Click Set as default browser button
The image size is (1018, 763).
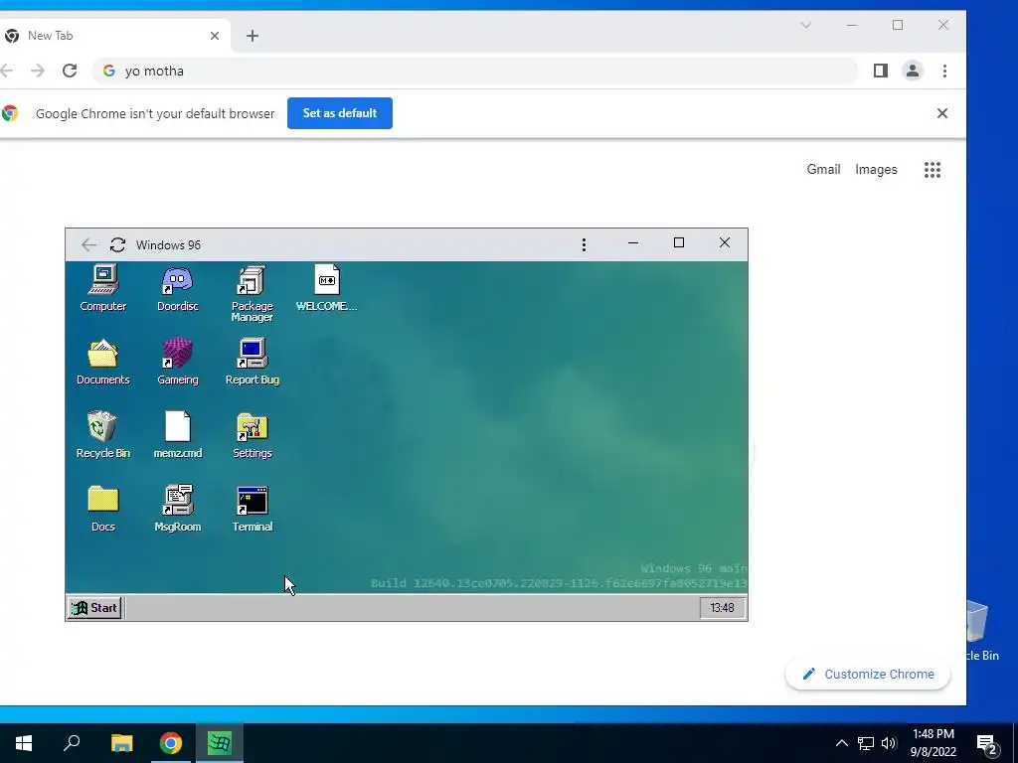click(x=340, y=113)
